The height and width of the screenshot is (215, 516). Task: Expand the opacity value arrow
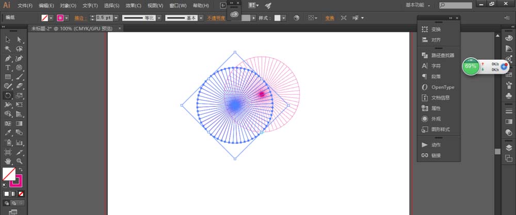click(x=254, y=18)
